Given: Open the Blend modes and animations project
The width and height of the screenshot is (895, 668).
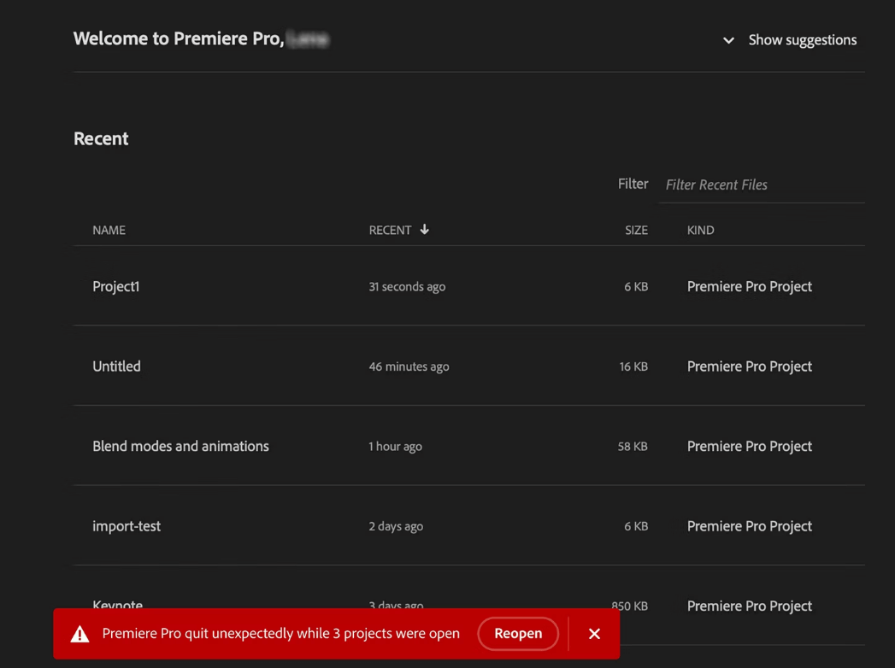Looking at the screenshot, I should click(x=180, y=446).
